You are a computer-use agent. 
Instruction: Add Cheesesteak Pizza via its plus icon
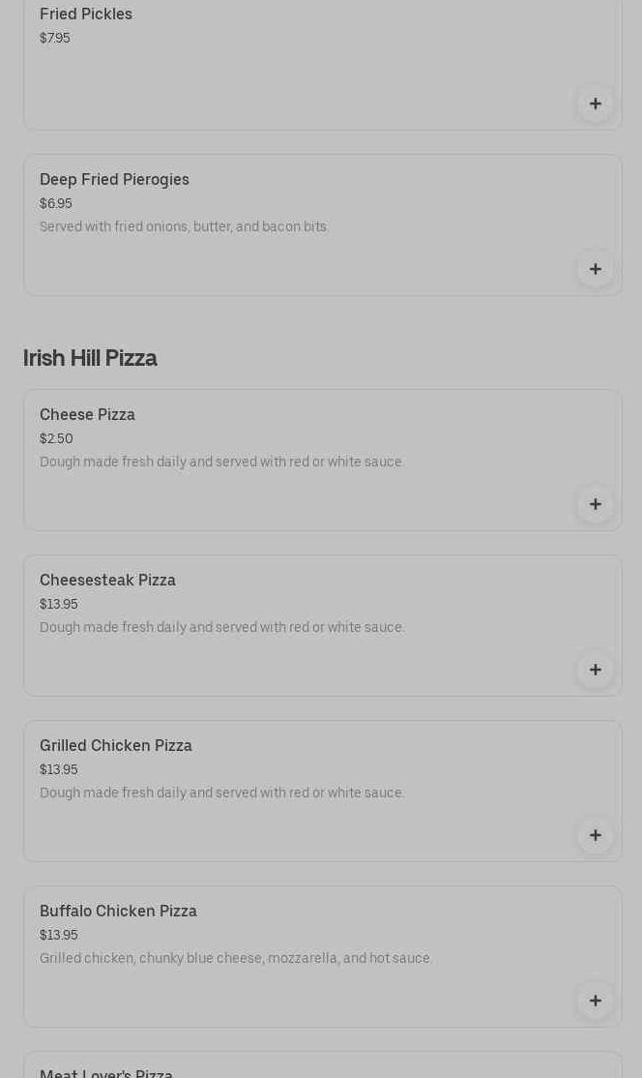[595, 670]
